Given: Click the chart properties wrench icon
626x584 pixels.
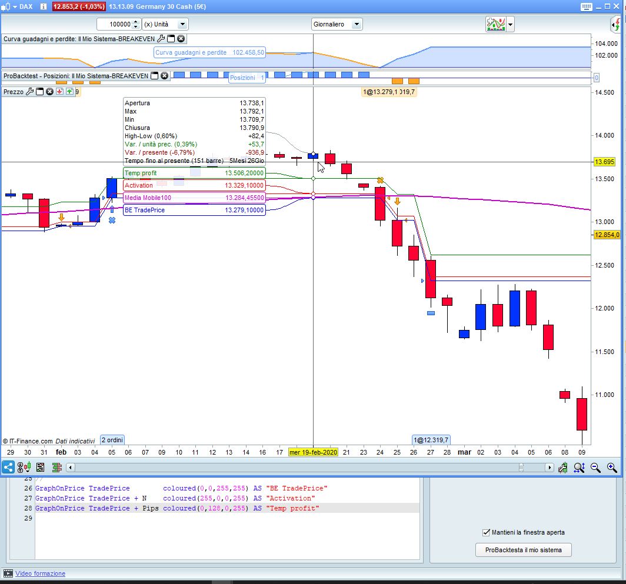Looking at the screenshot, I should pos(563,468).
